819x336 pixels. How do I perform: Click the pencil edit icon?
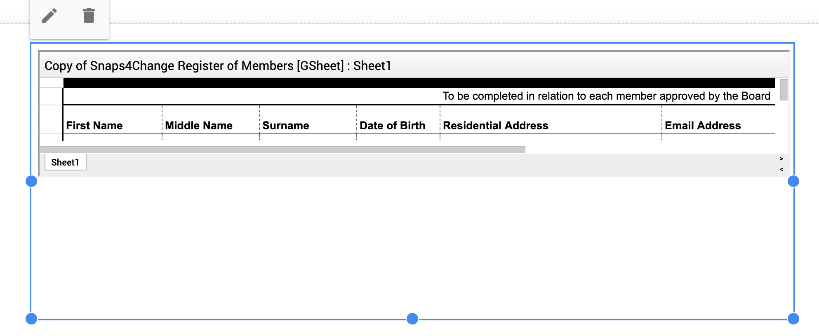49,16
